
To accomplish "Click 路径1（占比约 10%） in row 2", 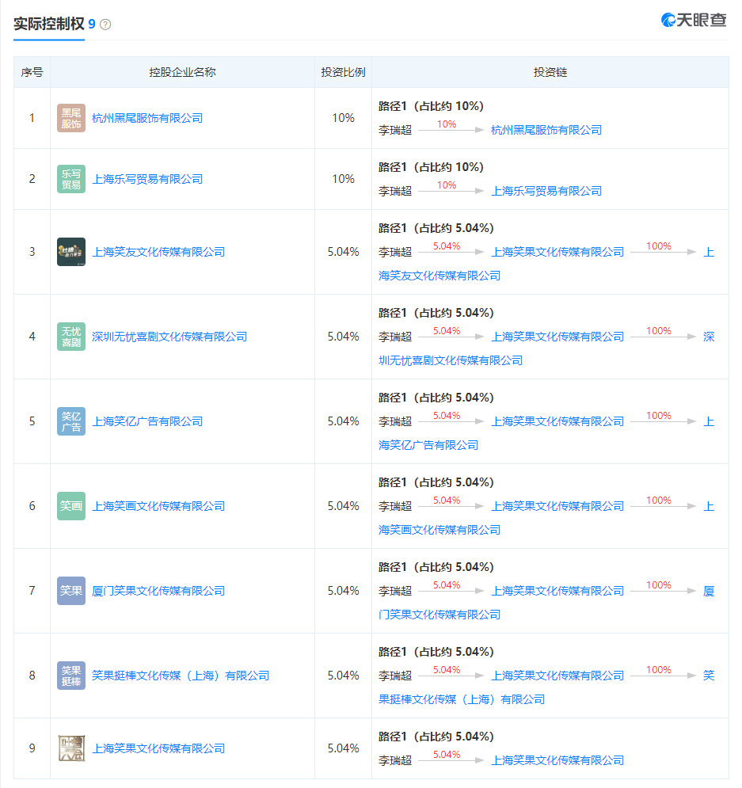I will [431, 167].
